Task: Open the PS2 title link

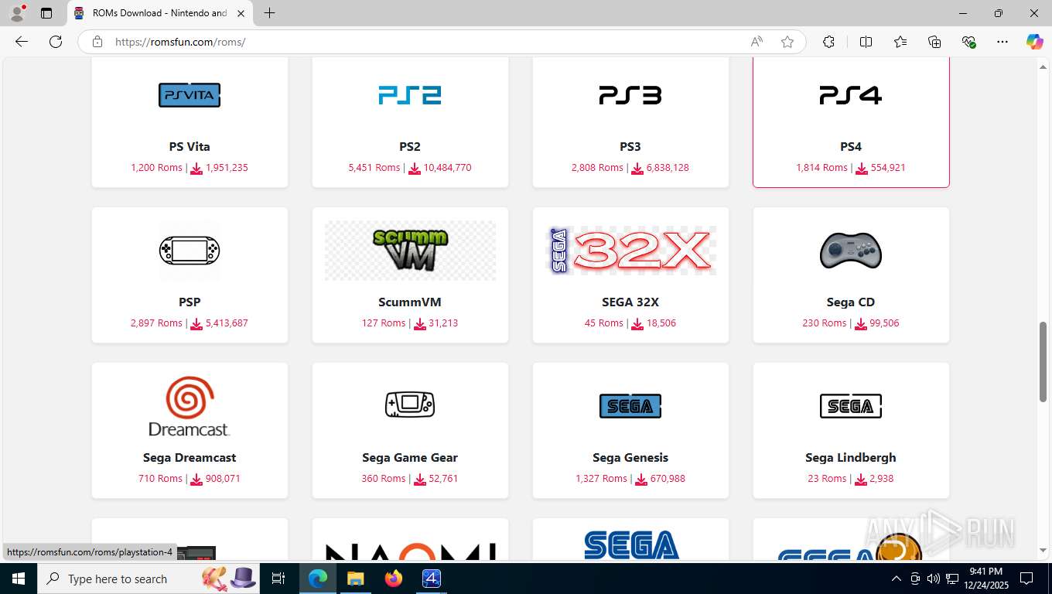Action: [410, 146]
